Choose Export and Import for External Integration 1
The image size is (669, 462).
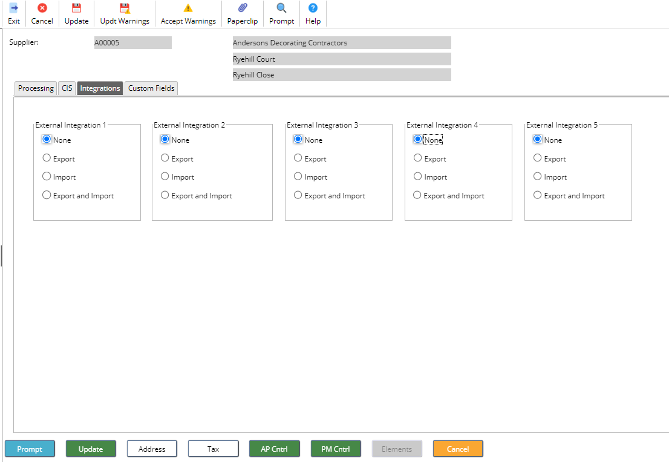pos(47,195)
